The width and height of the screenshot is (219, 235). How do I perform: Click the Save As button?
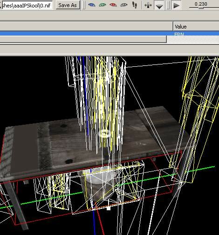[68, 5]
